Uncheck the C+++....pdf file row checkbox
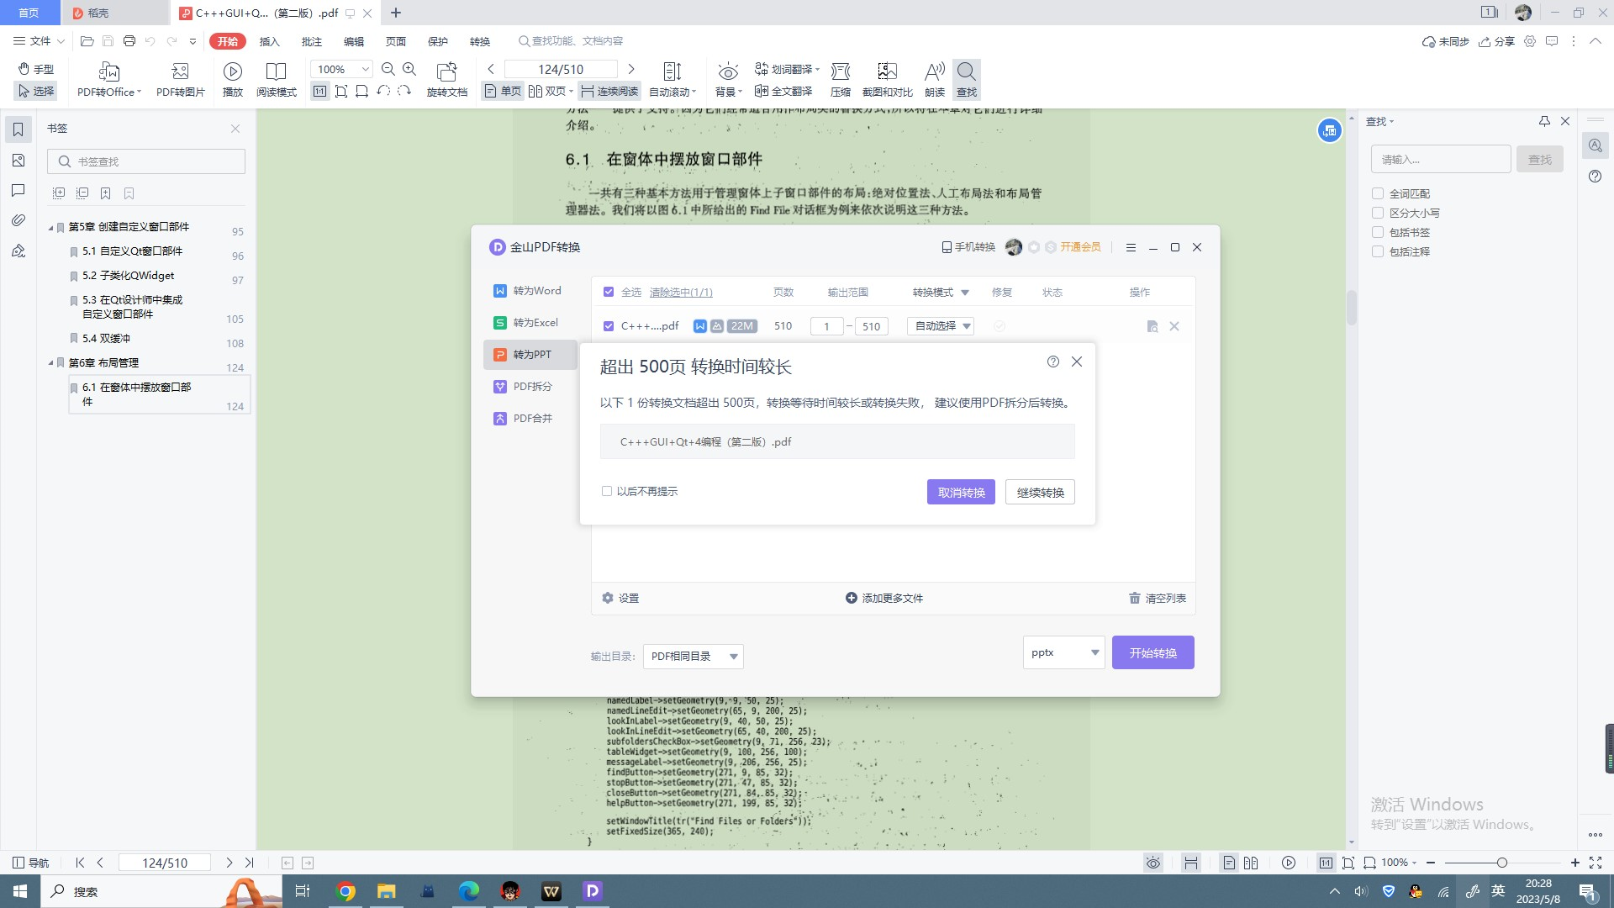 (x=609, y=326)
